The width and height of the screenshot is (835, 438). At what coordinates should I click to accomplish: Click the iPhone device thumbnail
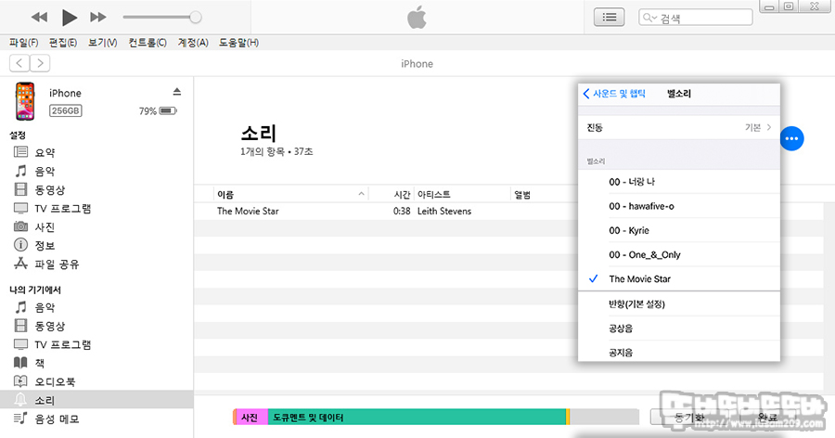[x=24, y=101]
